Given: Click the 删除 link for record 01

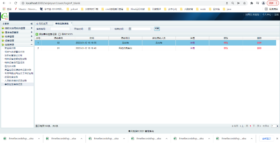Looking at the screenshot, I should (259, 48).
